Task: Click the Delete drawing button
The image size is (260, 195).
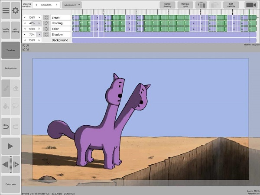Action: click(167, 5)
